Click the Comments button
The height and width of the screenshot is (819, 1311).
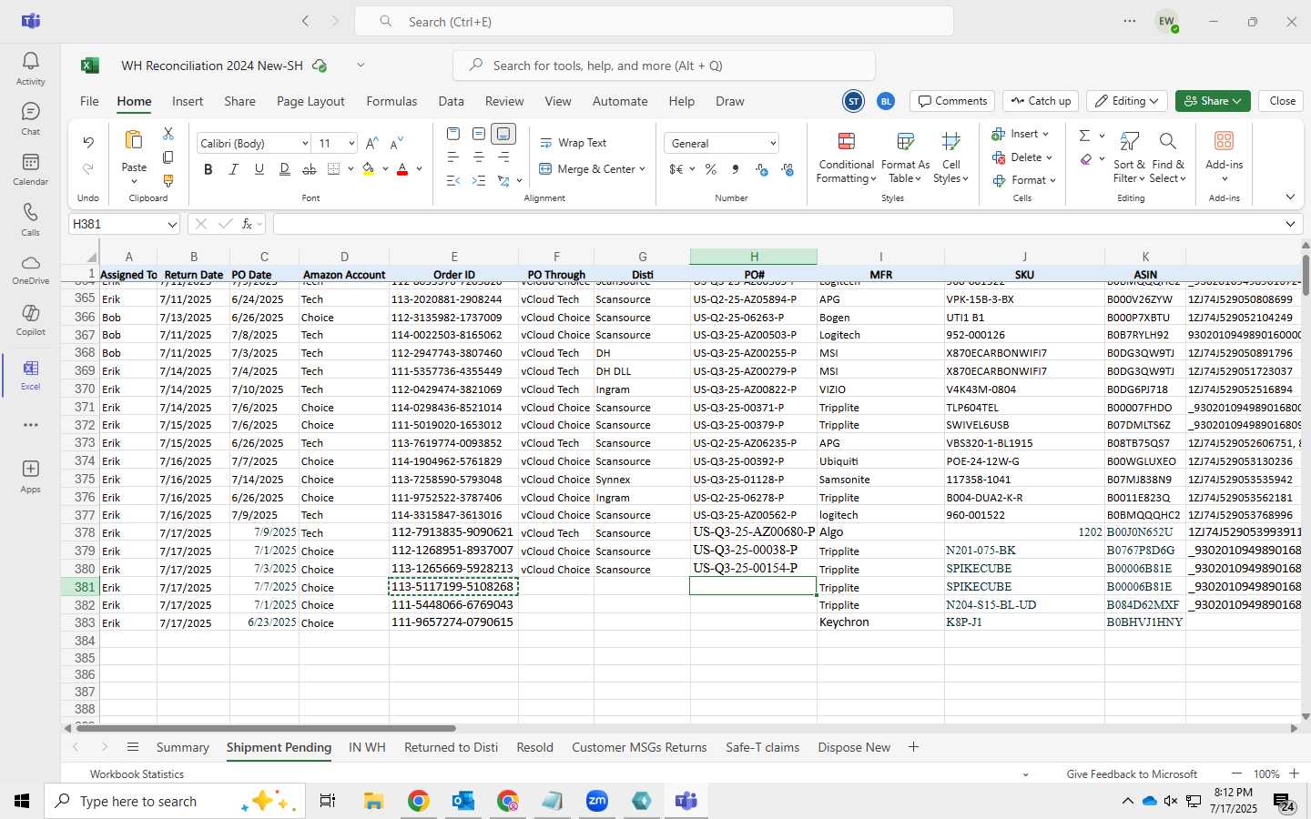pos(952,101)
